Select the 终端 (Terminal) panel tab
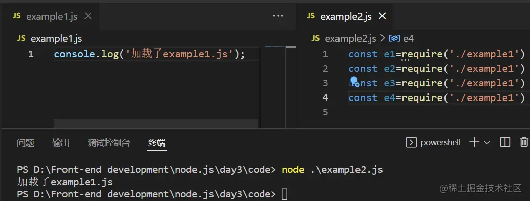This screenshot has height=201, width=530. click(x=157, y=143)
